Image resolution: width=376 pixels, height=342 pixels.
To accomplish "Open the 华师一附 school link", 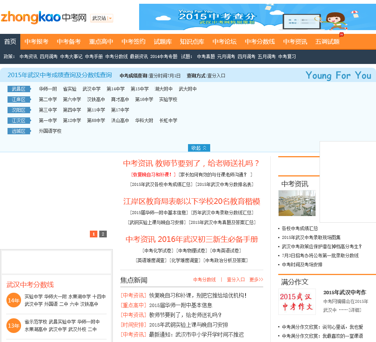I will 48,89.
